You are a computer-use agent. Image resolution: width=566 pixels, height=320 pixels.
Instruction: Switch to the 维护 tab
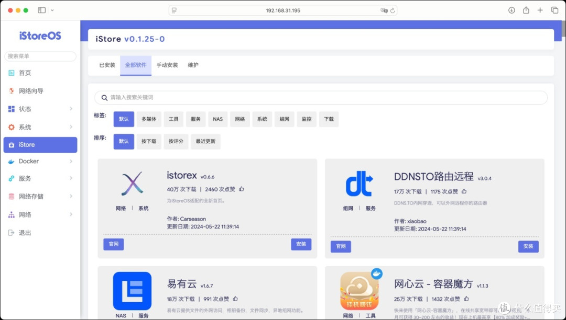pyautogui.click(x=193, y=65)
